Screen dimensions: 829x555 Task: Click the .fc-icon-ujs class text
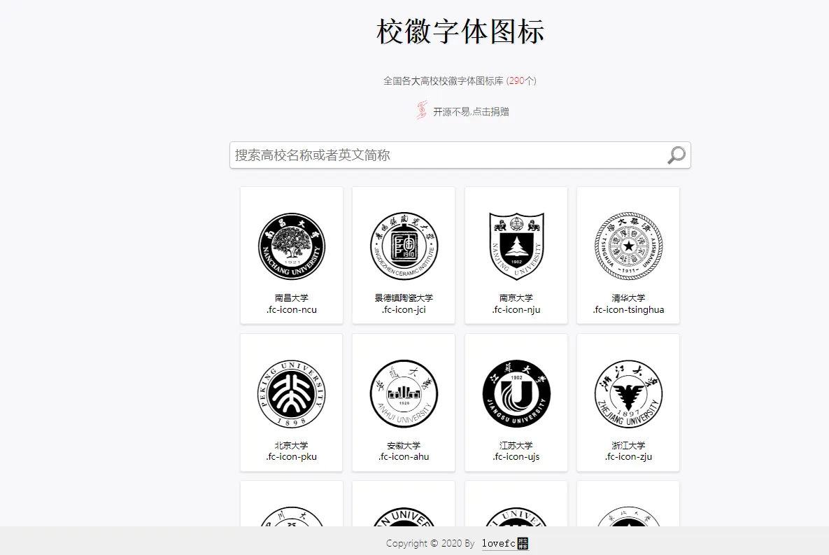[516, 456]
